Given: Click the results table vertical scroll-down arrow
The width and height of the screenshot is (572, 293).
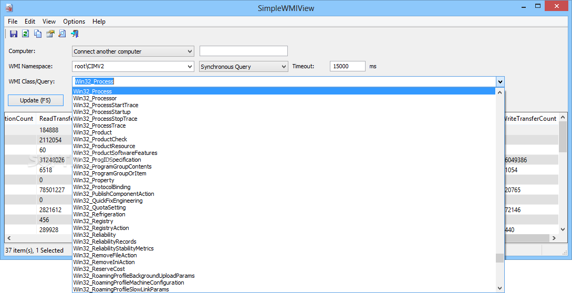Looking at the screenshot, I should pyautogui.click(x=563, y=229).
